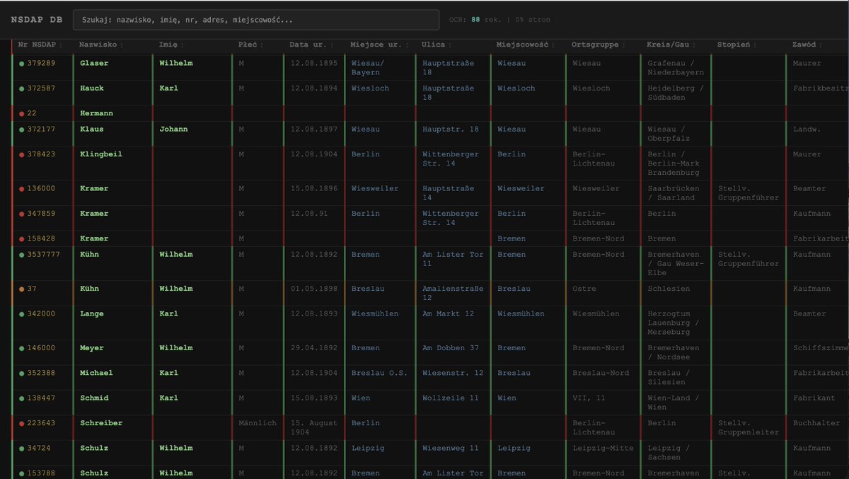Click the rank Stellv. Gruppenleiter

[x=749, y=428]
